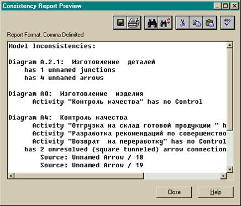Screen dimensions: 241x206
Task: Click the "Diagram A.2.1" line
Action: (82, 62)
